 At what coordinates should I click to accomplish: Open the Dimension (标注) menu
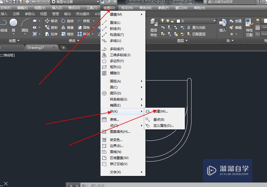[127, 8]
